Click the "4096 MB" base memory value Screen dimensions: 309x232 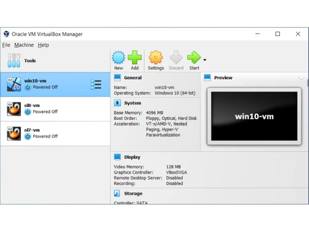[154, 113]
